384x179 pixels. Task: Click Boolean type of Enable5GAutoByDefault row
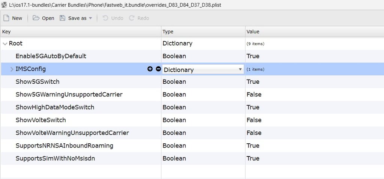174,56
